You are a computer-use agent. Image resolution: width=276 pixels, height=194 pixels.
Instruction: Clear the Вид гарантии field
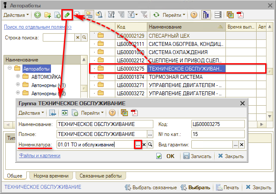click(242, 145)
